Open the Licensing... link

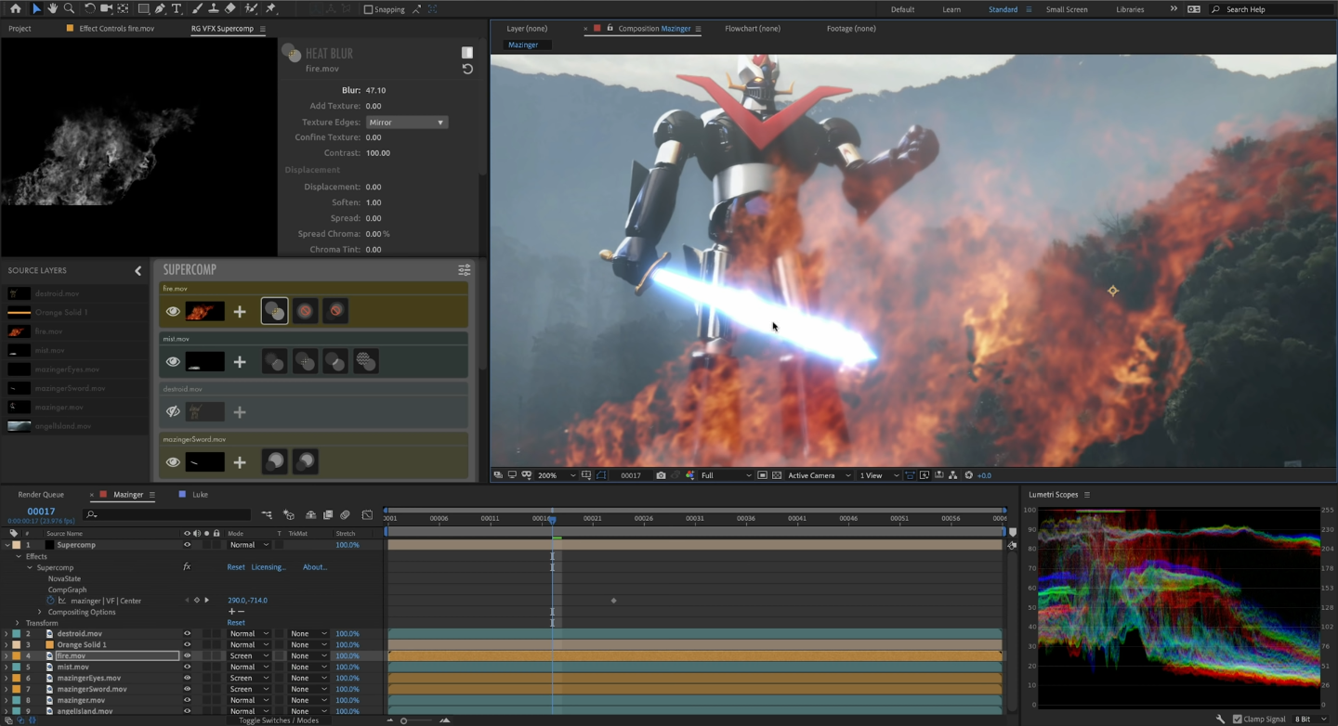coord(269,567)
